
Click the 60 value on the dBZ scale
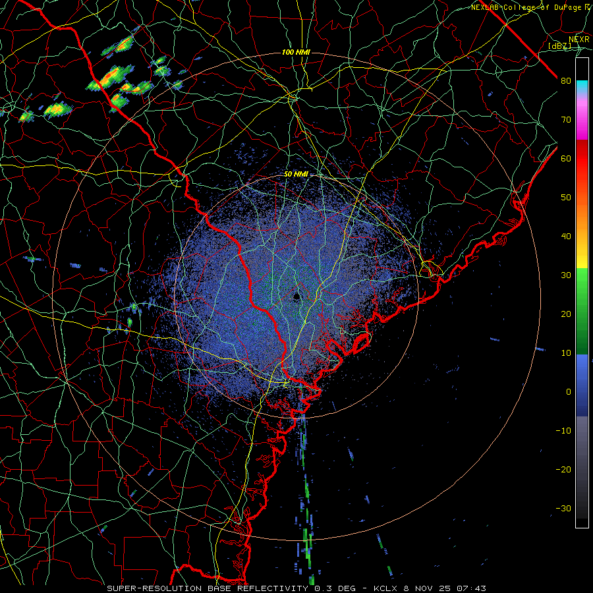pyautogui.click(x=566, y=158)
